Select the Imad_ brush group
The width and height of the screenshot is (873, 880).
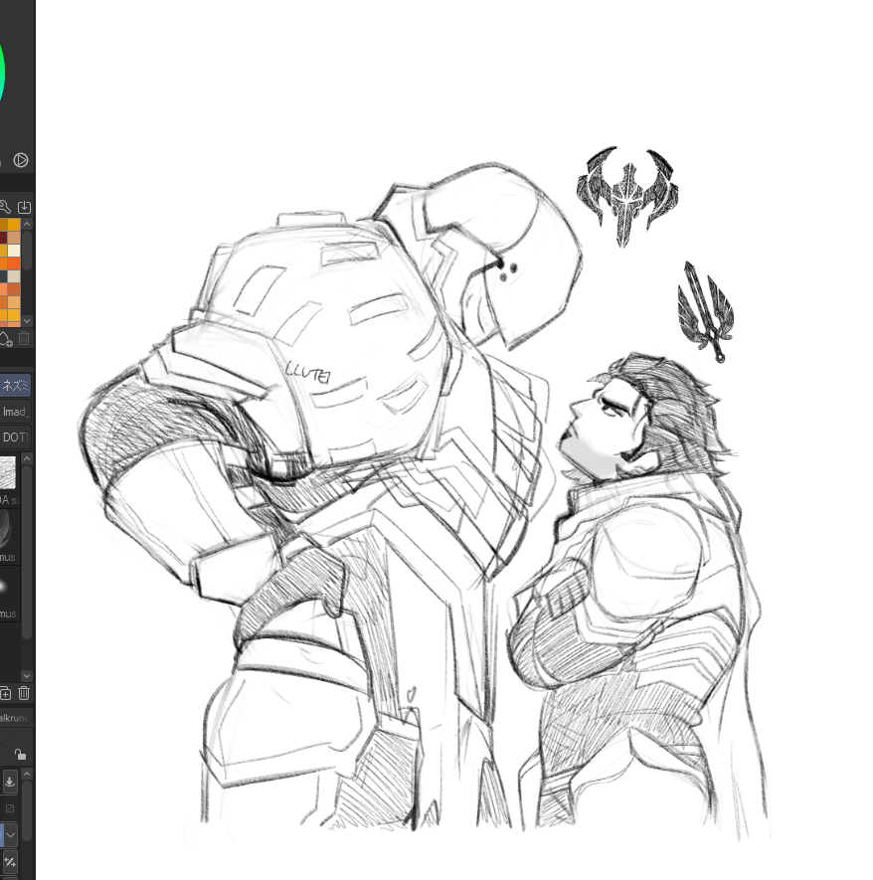tap(15, 411)
